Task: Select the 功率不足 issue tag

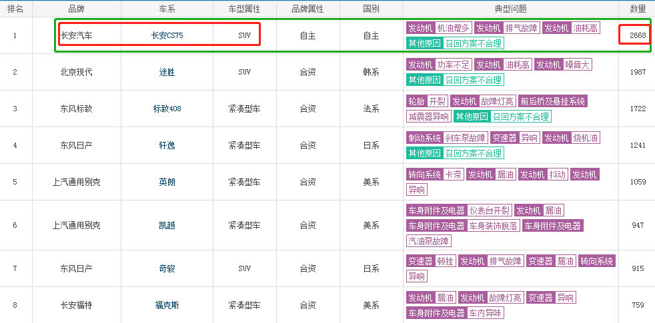Action: click(454, 65)
